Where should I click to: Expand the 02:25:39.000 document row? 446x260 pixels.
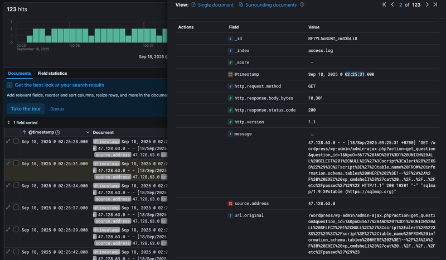click(8, 229)
